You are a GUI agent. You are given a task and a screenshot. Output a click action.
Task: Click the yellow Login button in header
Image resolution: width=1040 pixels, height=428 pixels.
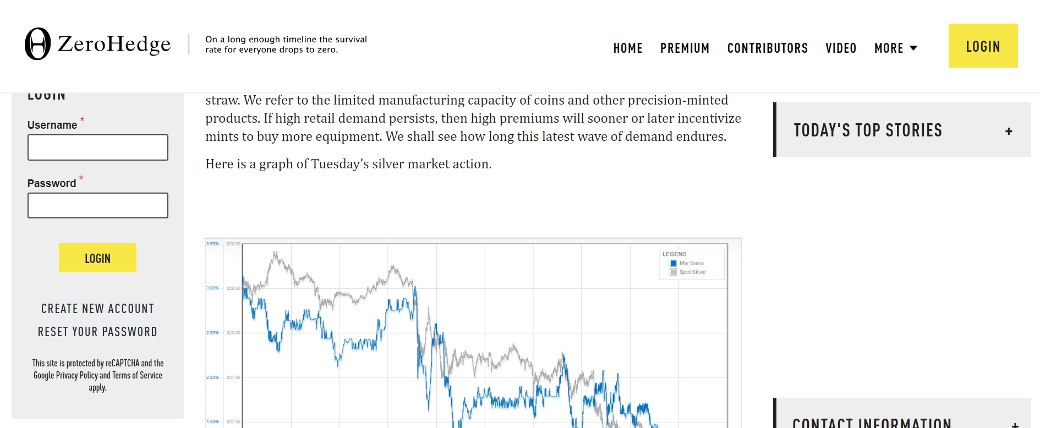tap(983, 46)
